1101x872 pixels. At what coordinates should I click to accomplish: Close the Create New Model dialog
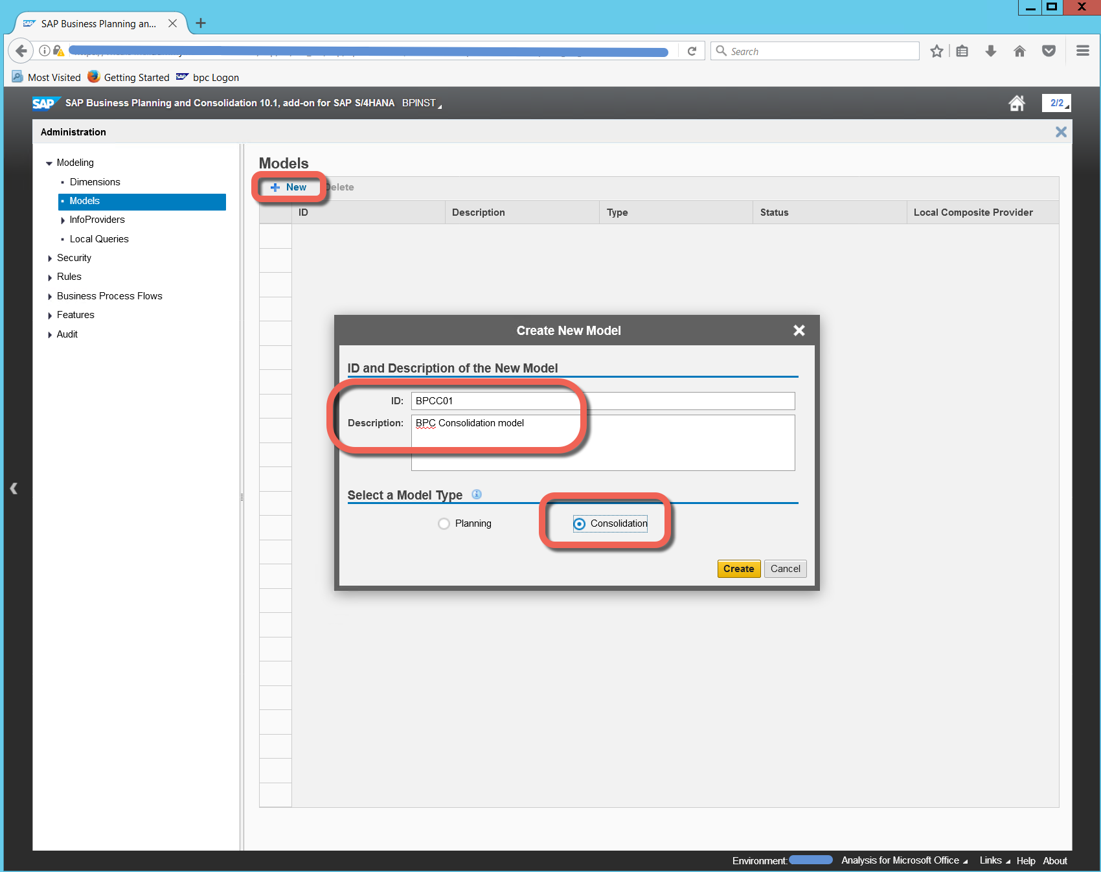(x=799, y=330)
